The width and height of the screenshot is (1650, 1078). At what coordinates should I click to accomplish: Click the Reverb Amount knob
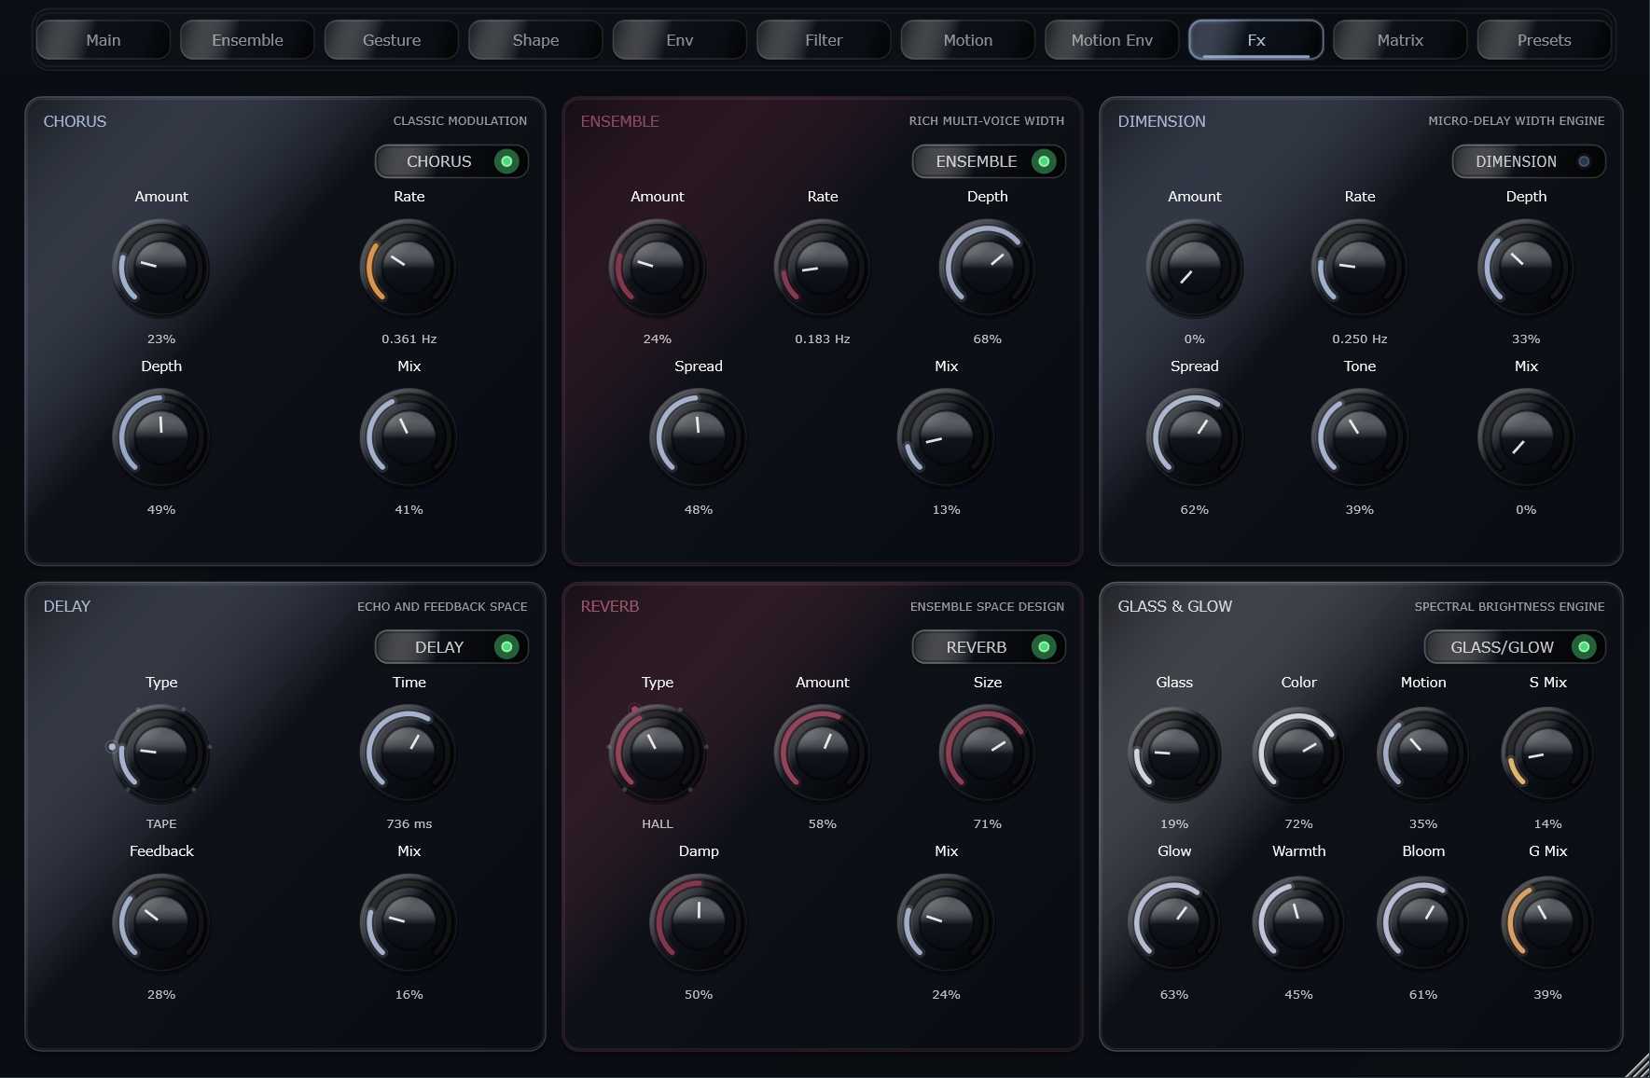point(823,753)
